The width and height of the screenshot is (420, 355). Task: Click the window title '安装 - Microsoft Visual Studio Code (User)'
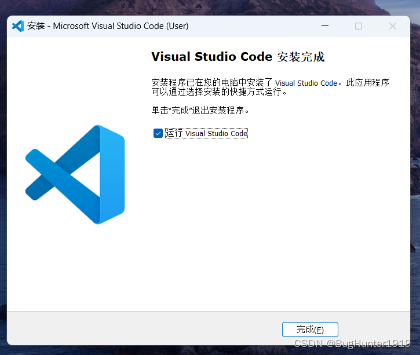pos(108,26)
